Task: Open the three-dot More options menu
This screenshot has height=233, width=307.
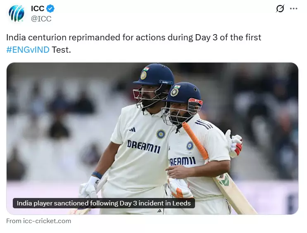Action: (x=293, y=9)
